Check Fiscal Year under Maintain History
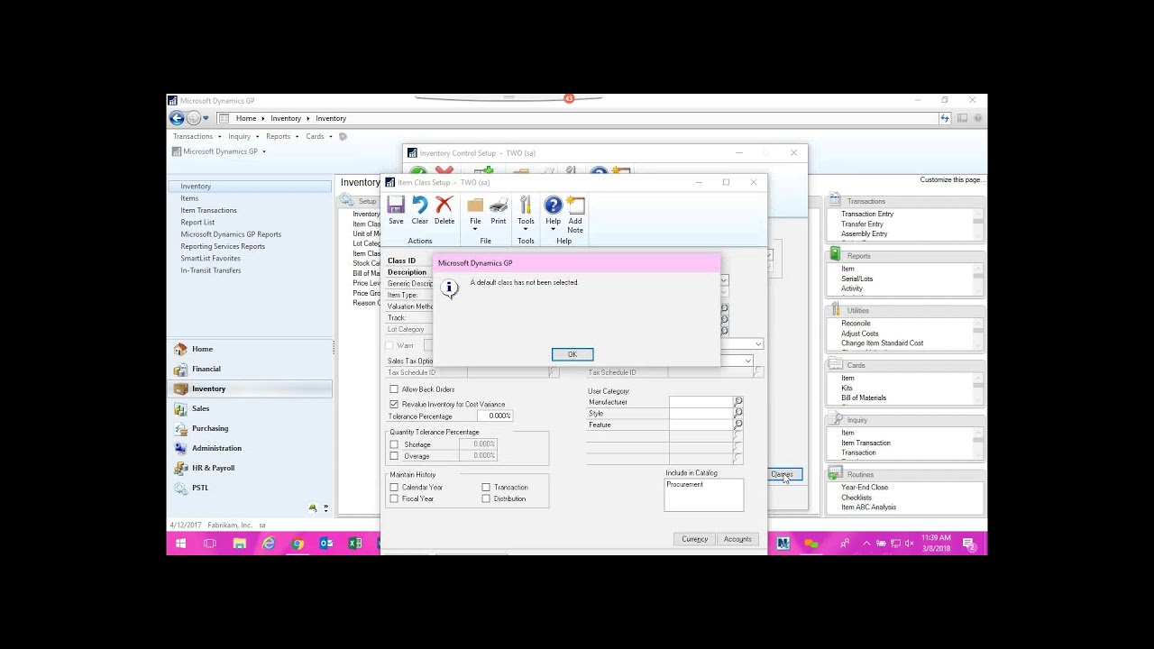1154x649 pixels. tap(394, 498)
